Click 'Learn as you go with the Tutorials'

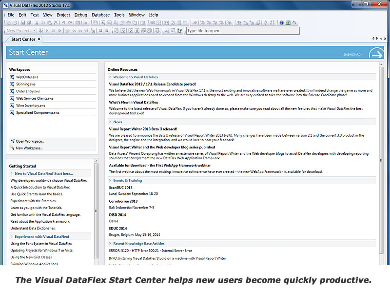tap(36, 208)
